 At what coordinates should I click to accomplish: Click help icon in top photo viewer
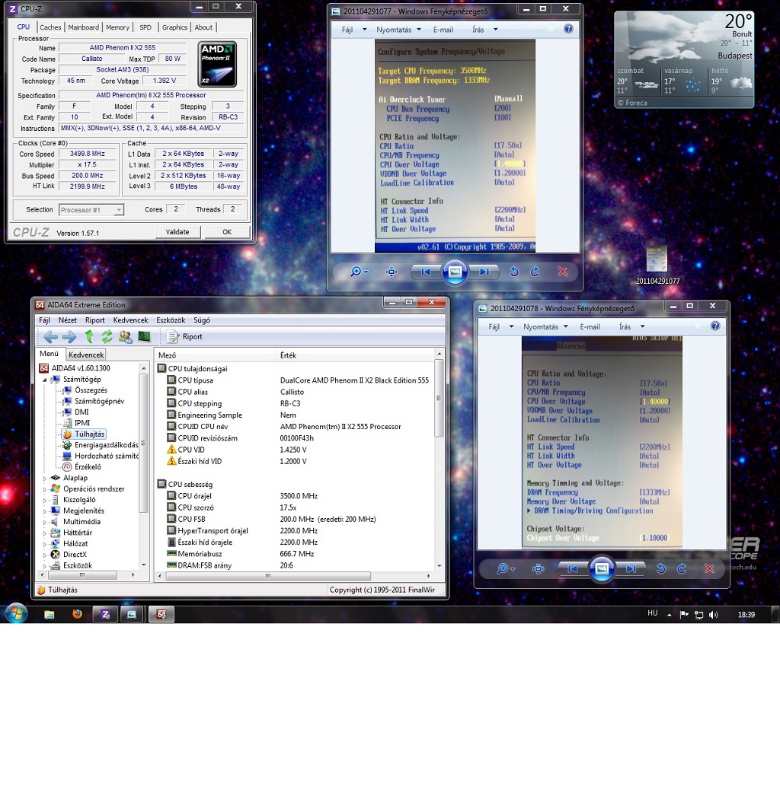(x=568, y=29)
